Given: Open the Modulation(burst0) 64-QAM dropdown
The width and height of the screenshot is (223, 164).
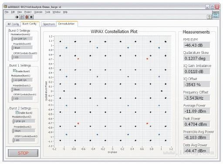Looking at the screenshot, I should point(22,39).
